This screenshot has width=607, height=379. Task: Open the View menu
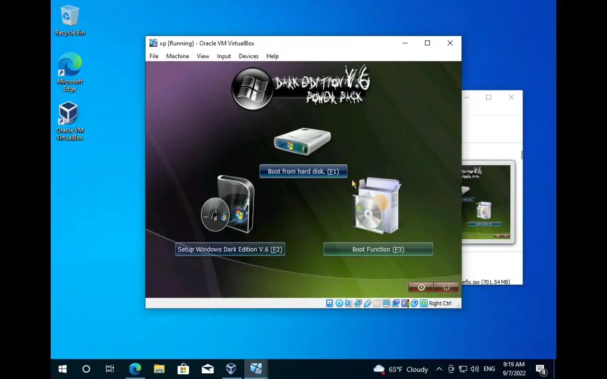[203, 56]
